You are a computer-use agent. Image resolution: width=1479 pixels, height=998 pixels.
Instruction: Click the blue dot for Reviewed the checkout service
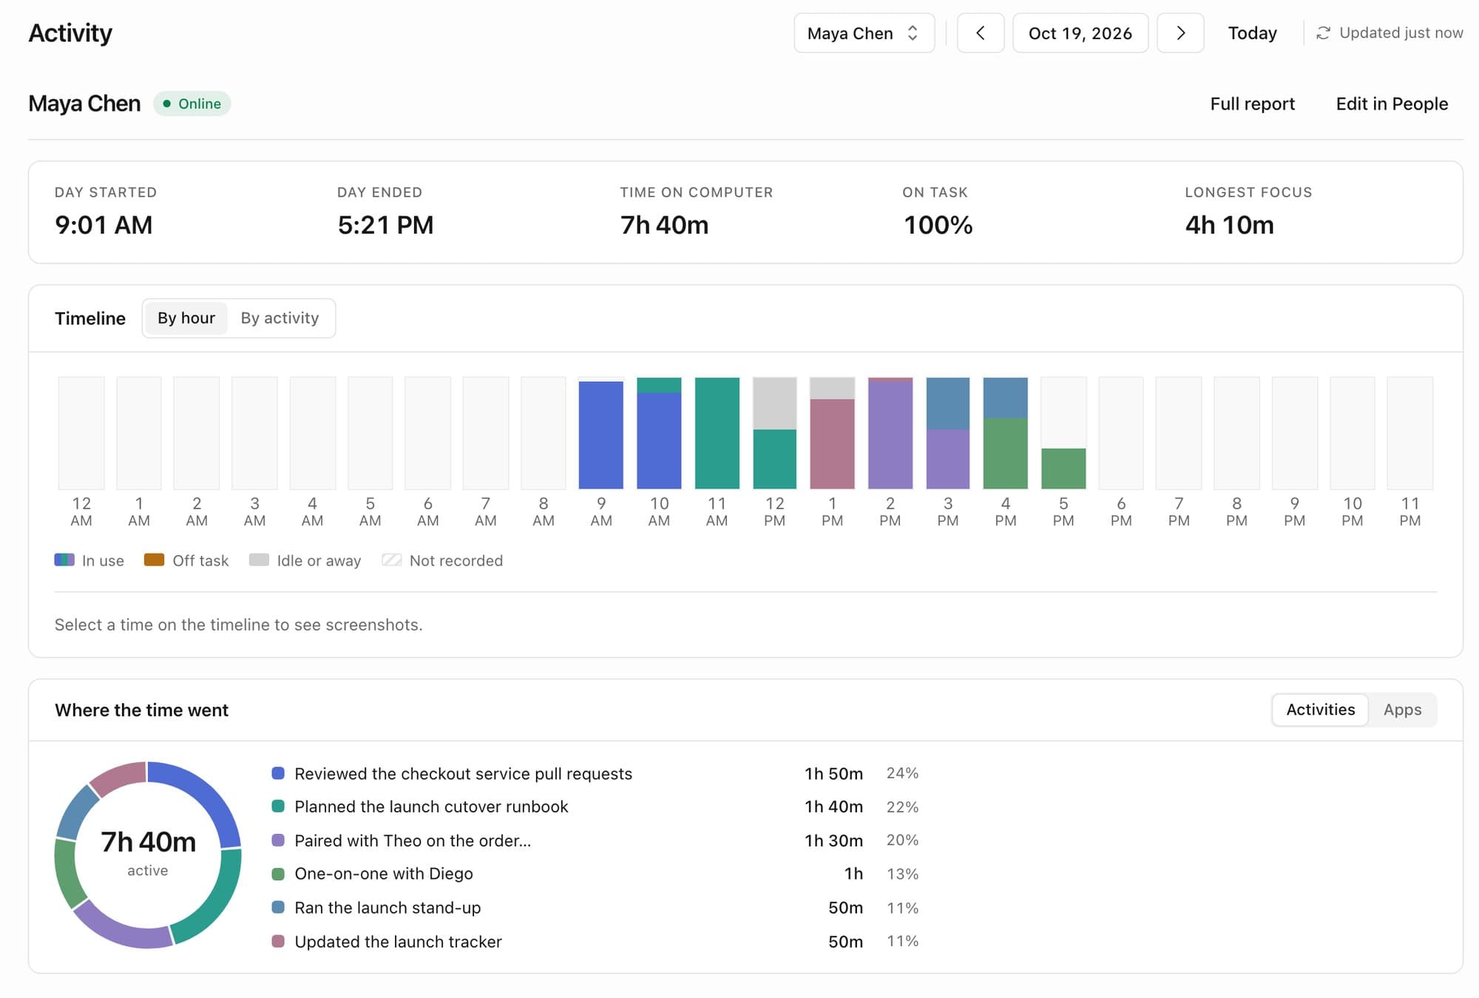tap(278, 773)
